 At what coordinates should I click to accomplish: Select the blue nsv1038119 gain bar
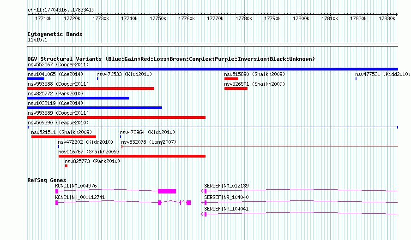pos(95,108)
